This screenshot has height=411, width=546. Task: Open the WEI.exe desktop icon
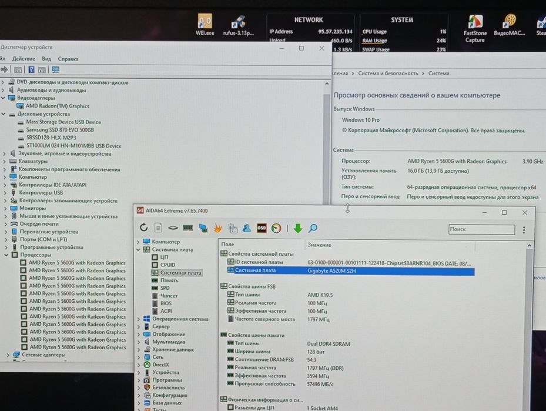click(x=205, y=25)
